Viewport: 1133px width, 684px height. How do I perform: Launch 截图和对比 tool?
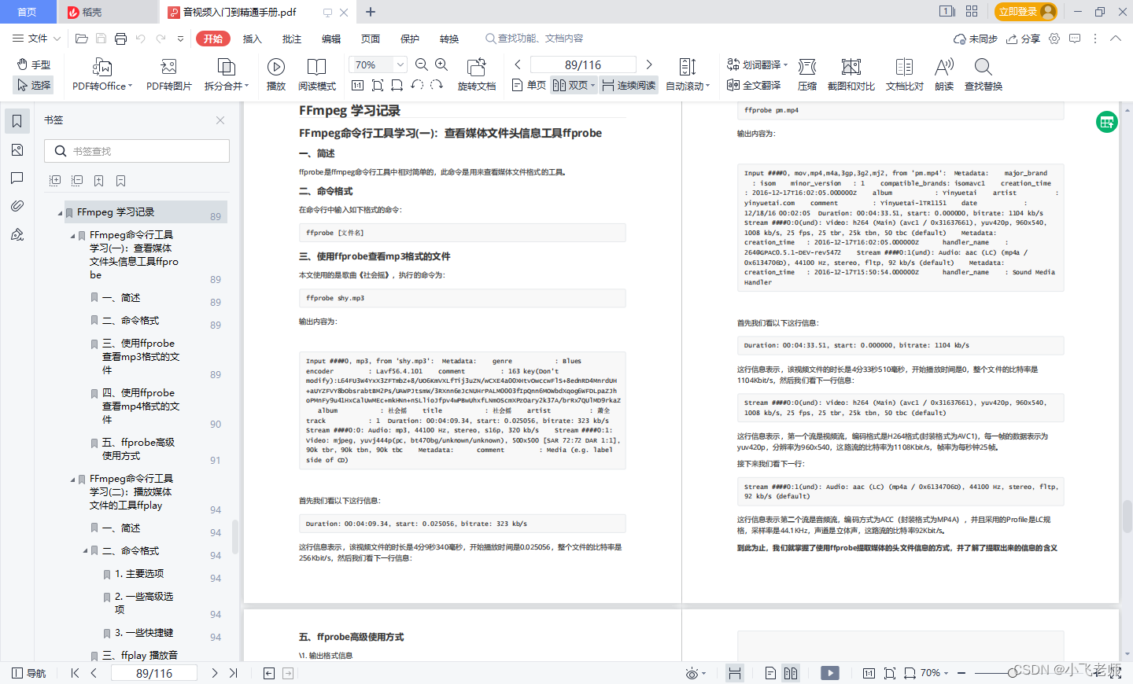(x=851, y=75)
